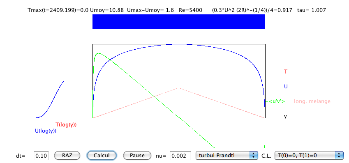Viewport: 349px width, 163px height.
Task: Click the dt time step field
Action: pos(41,156)
